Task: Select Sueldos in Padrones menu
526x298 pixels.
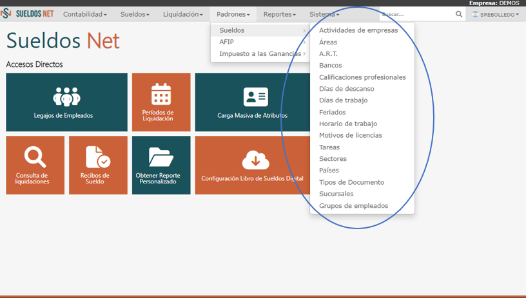Action: 260,30
